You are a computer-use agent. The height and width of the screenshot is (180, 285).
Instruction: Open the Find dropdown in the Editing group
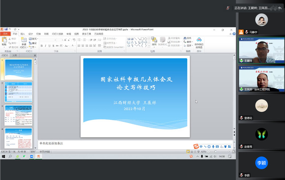(x=189, y=38)
